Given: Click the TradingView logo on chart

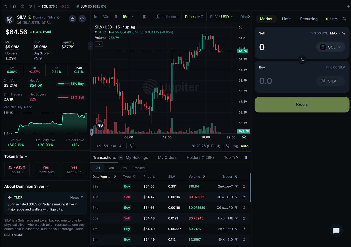Looking at the screenshot, I should 100,126.
